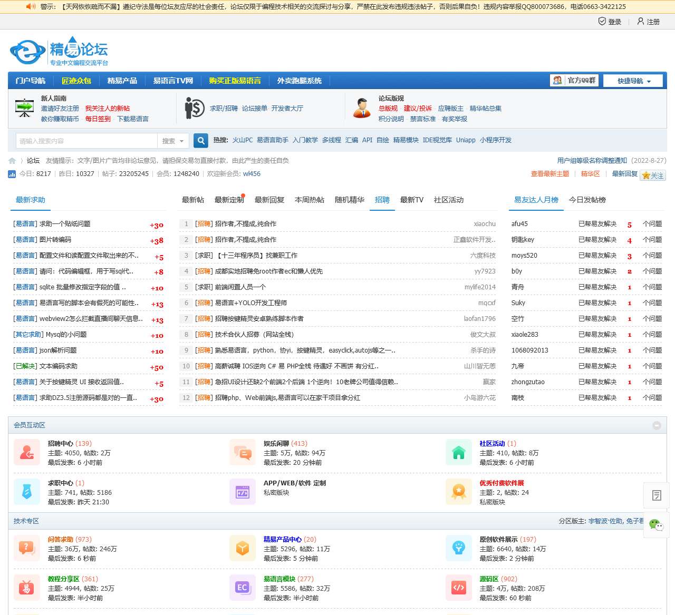675x615 pixels.
Task: Click the 精易论坛 site logo
Action: pos(59,52)
